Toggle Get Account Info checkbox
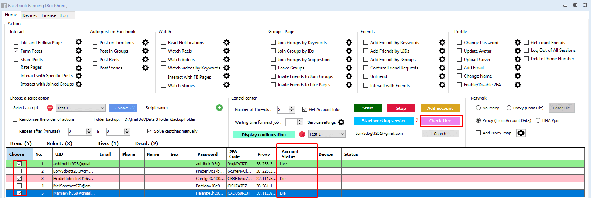The width and height of the screenshot is (591, 198). tap(305, 109)
